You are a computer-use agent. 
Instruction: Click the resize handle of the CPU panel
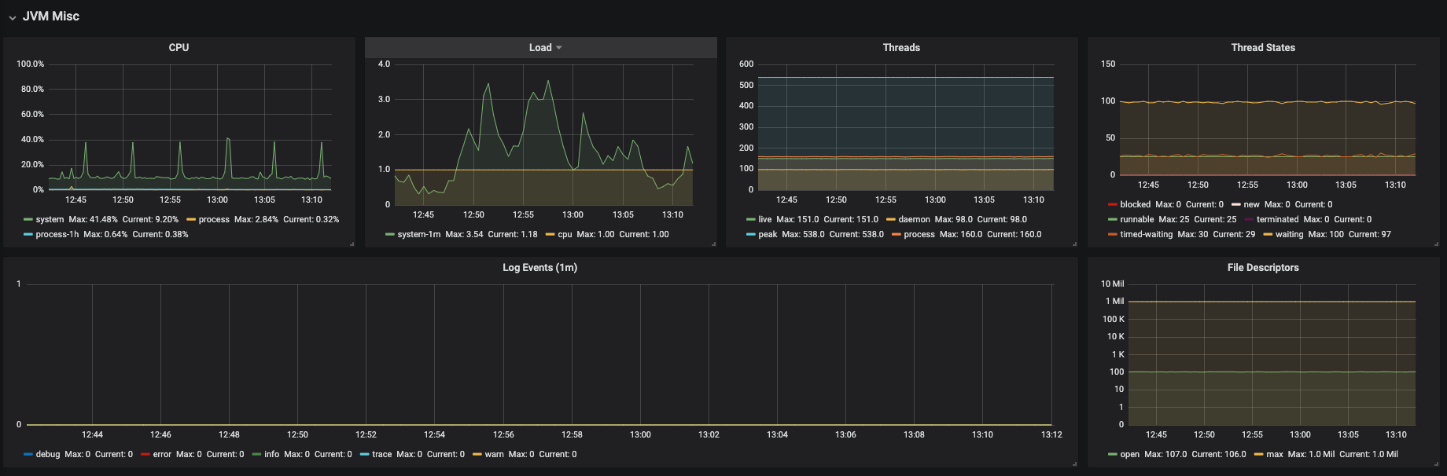352,243
